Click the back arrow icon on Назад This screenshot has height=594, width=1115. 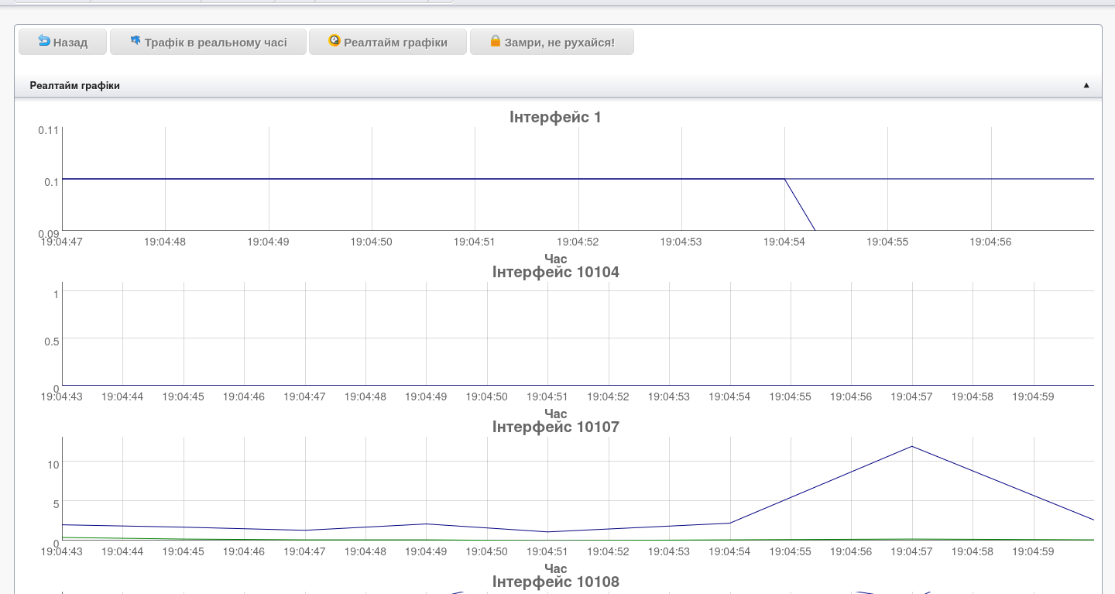pyautogui.click(x=44, y=41)
